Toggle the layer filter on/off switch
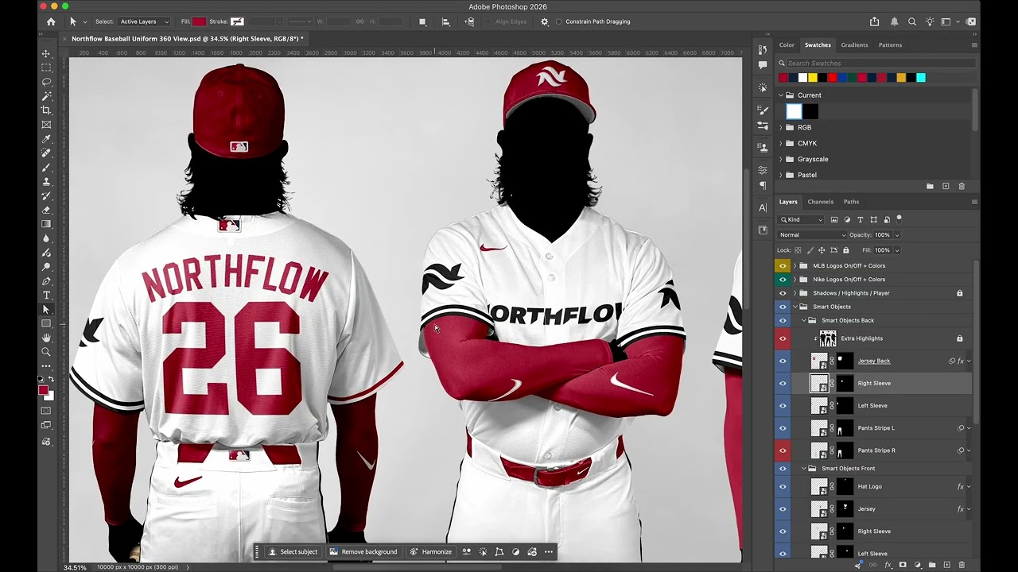 tap(899, 218)
